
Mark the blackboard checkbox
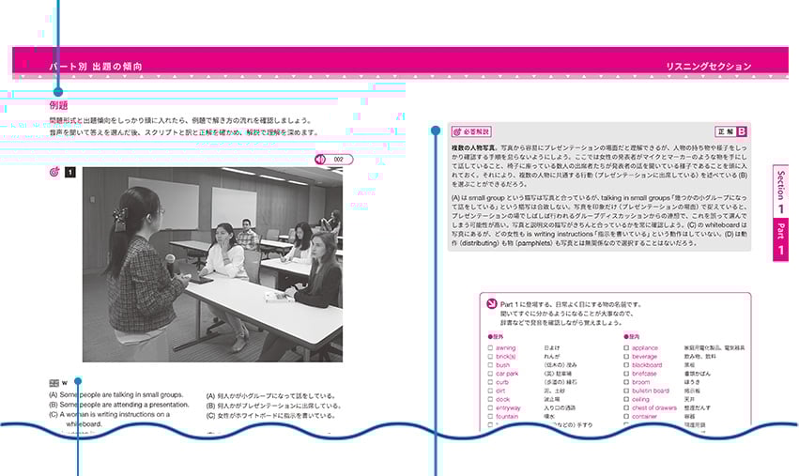pos(626,365)
